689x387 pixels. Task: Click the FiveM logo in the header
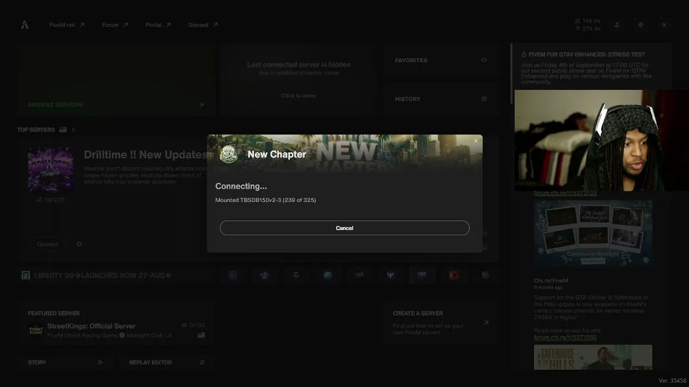click(25, 25)
